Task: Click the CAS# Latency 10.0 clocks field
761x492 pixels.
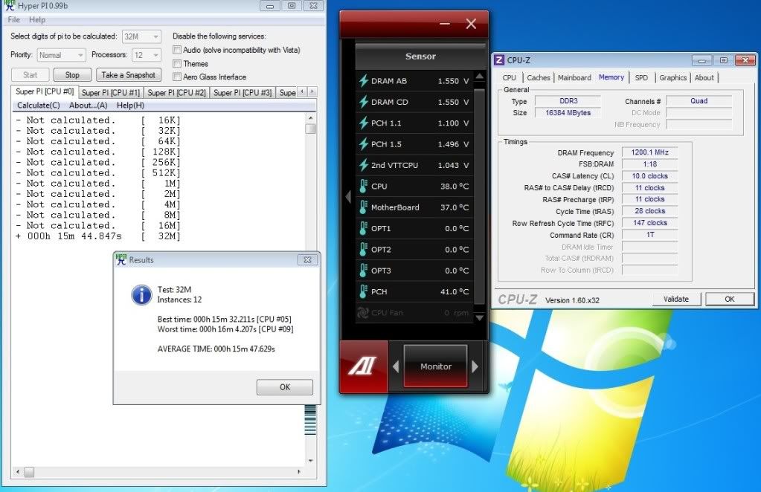Action: coord(650,176)
